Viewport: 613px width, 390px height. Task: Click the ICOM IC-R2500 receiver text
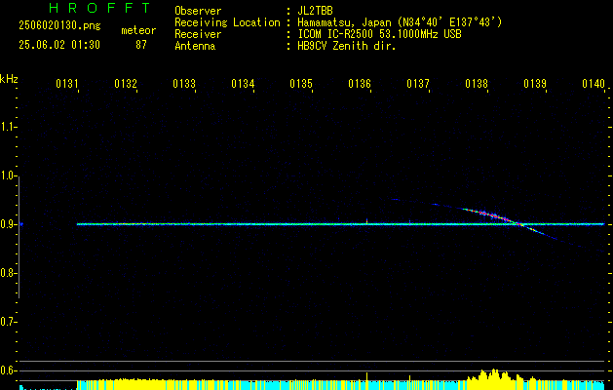coord(380,34)
